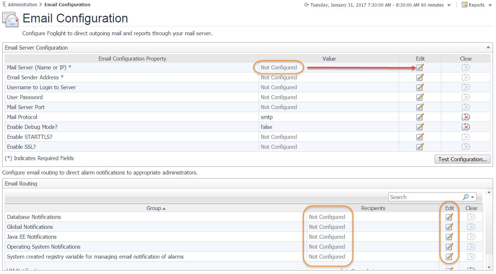Viewport: 496px width, 274px height.
Task: Click the Email Routing search field
Action: 424,197
